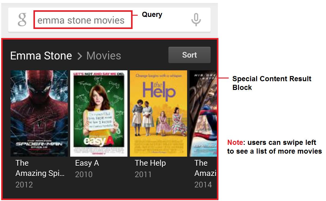Open The Help movie poster
Viewport: 326px width, 201px height.
158,113
